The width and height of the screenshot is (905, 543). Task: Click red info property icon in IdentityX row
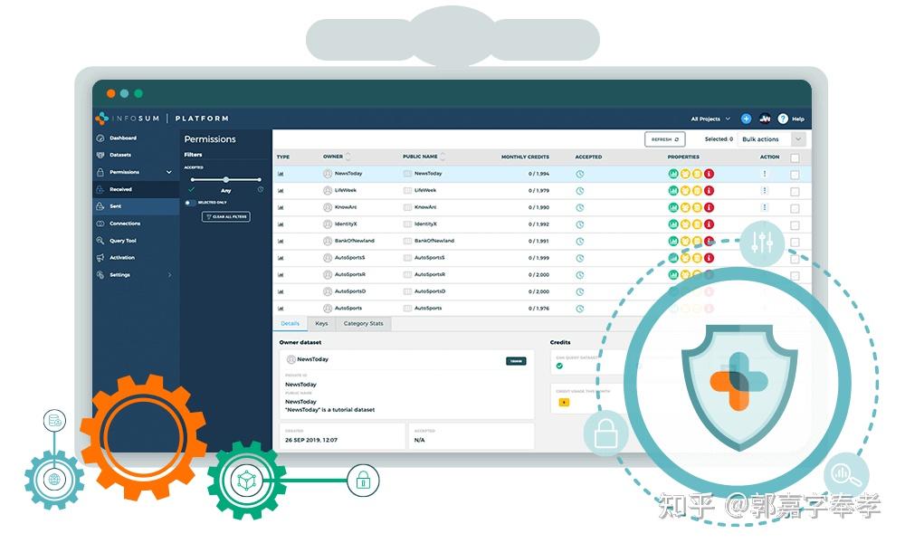pos(709,224)
